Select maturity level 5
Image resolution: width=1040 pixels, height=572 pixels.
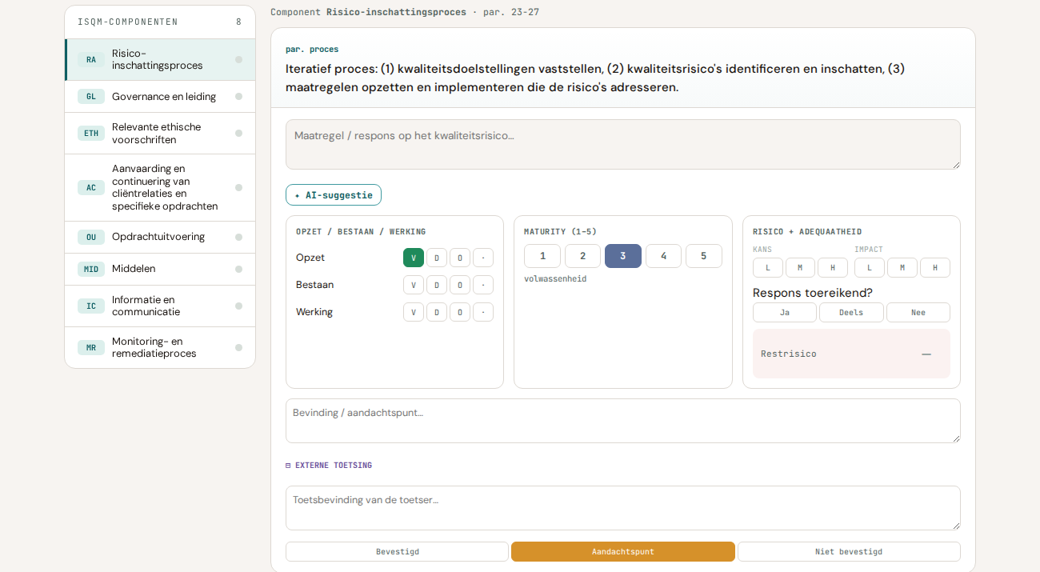(704, 256)
